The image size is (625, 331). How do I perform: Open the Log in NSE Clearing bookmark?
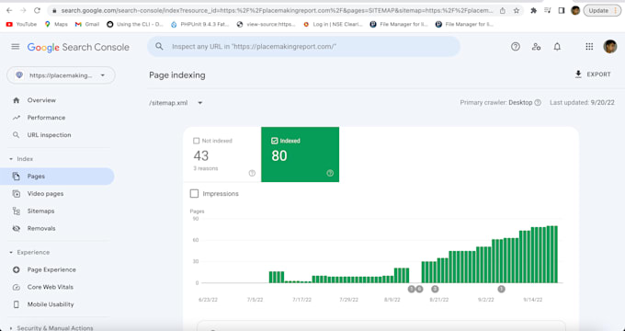pos(333,24)
